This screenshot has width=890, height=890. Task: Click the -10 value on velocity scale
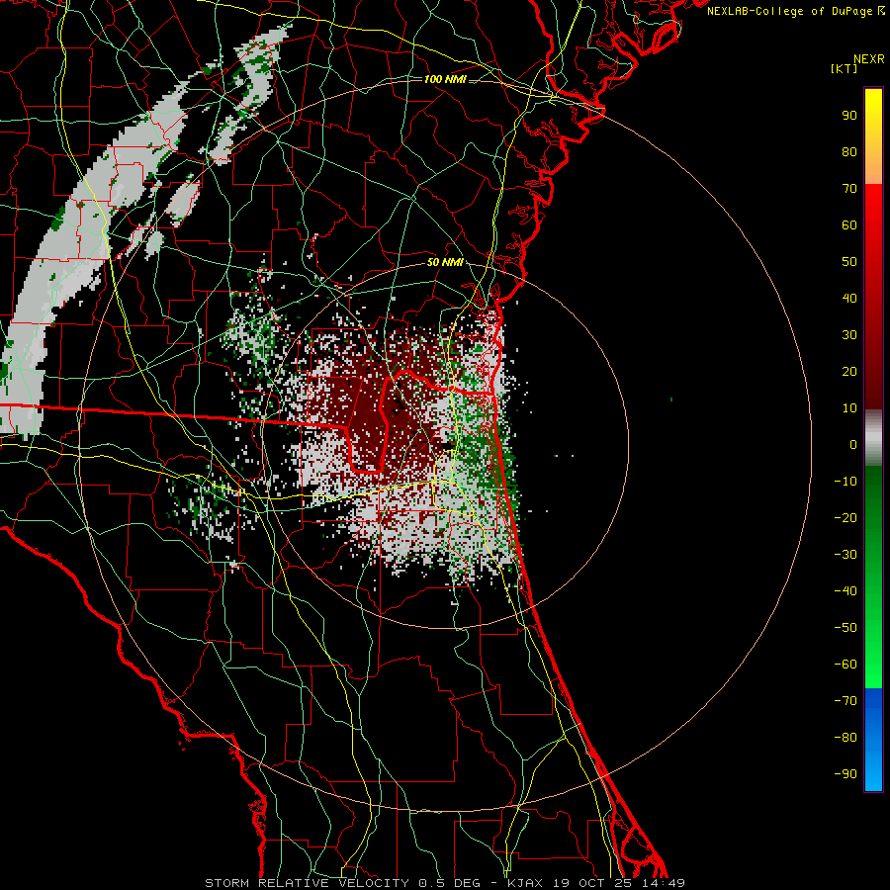[x=845, y=482]
